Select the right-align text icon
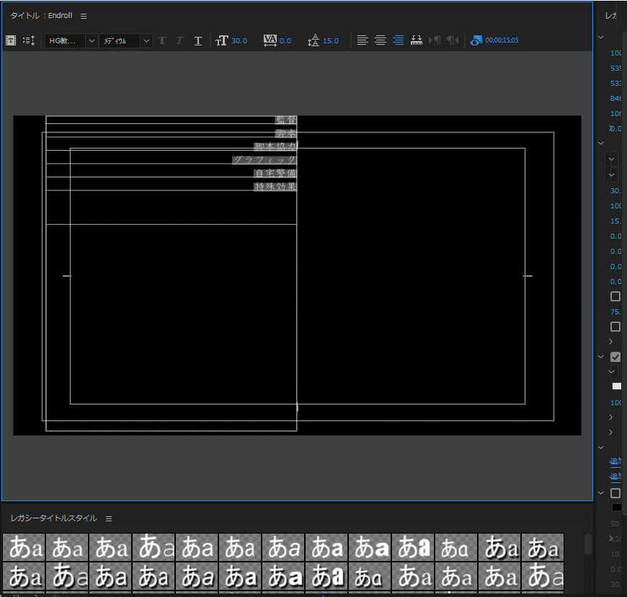 coord(398,40)
